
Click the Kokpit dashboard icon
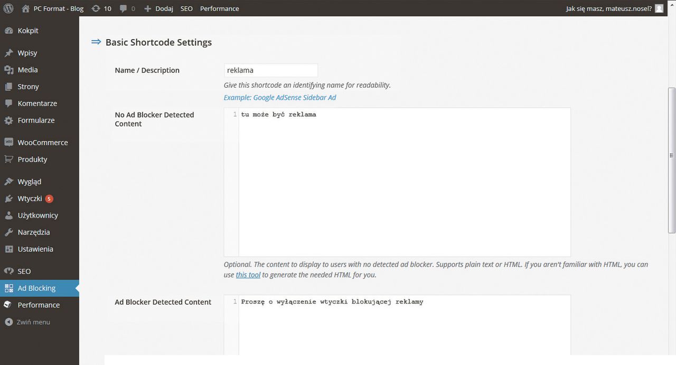pyautogui.click(x=8, y=31)
